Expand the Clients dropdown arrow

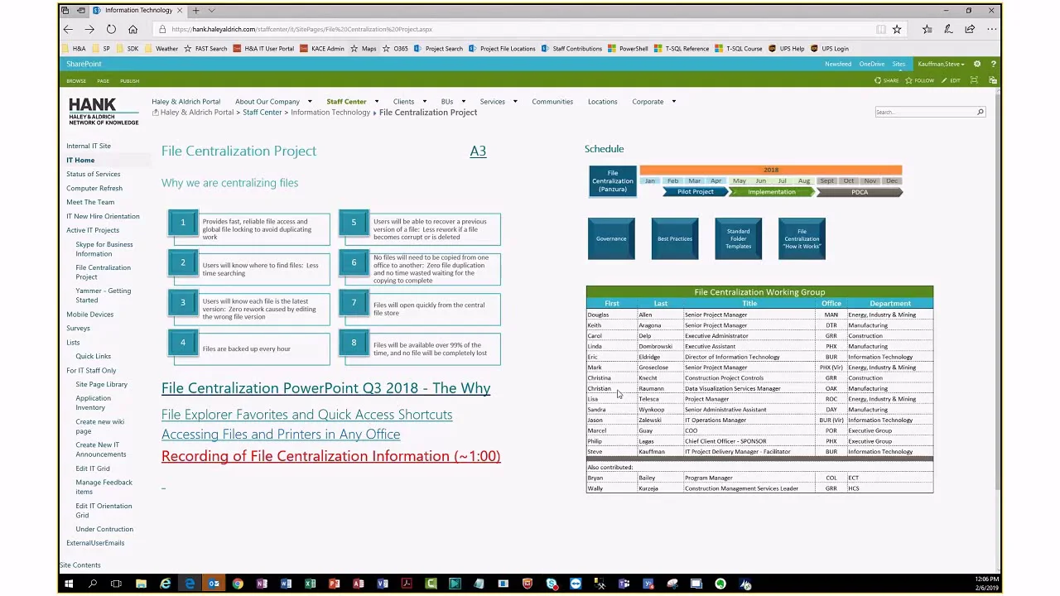tap(424, 102)
